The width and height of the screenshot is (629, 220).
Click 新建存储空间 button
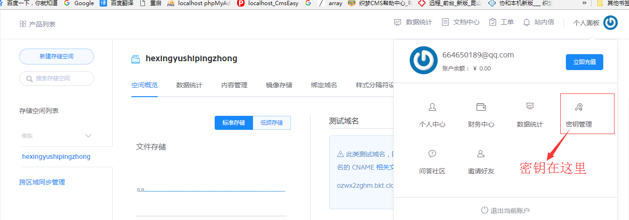[57, 57]
